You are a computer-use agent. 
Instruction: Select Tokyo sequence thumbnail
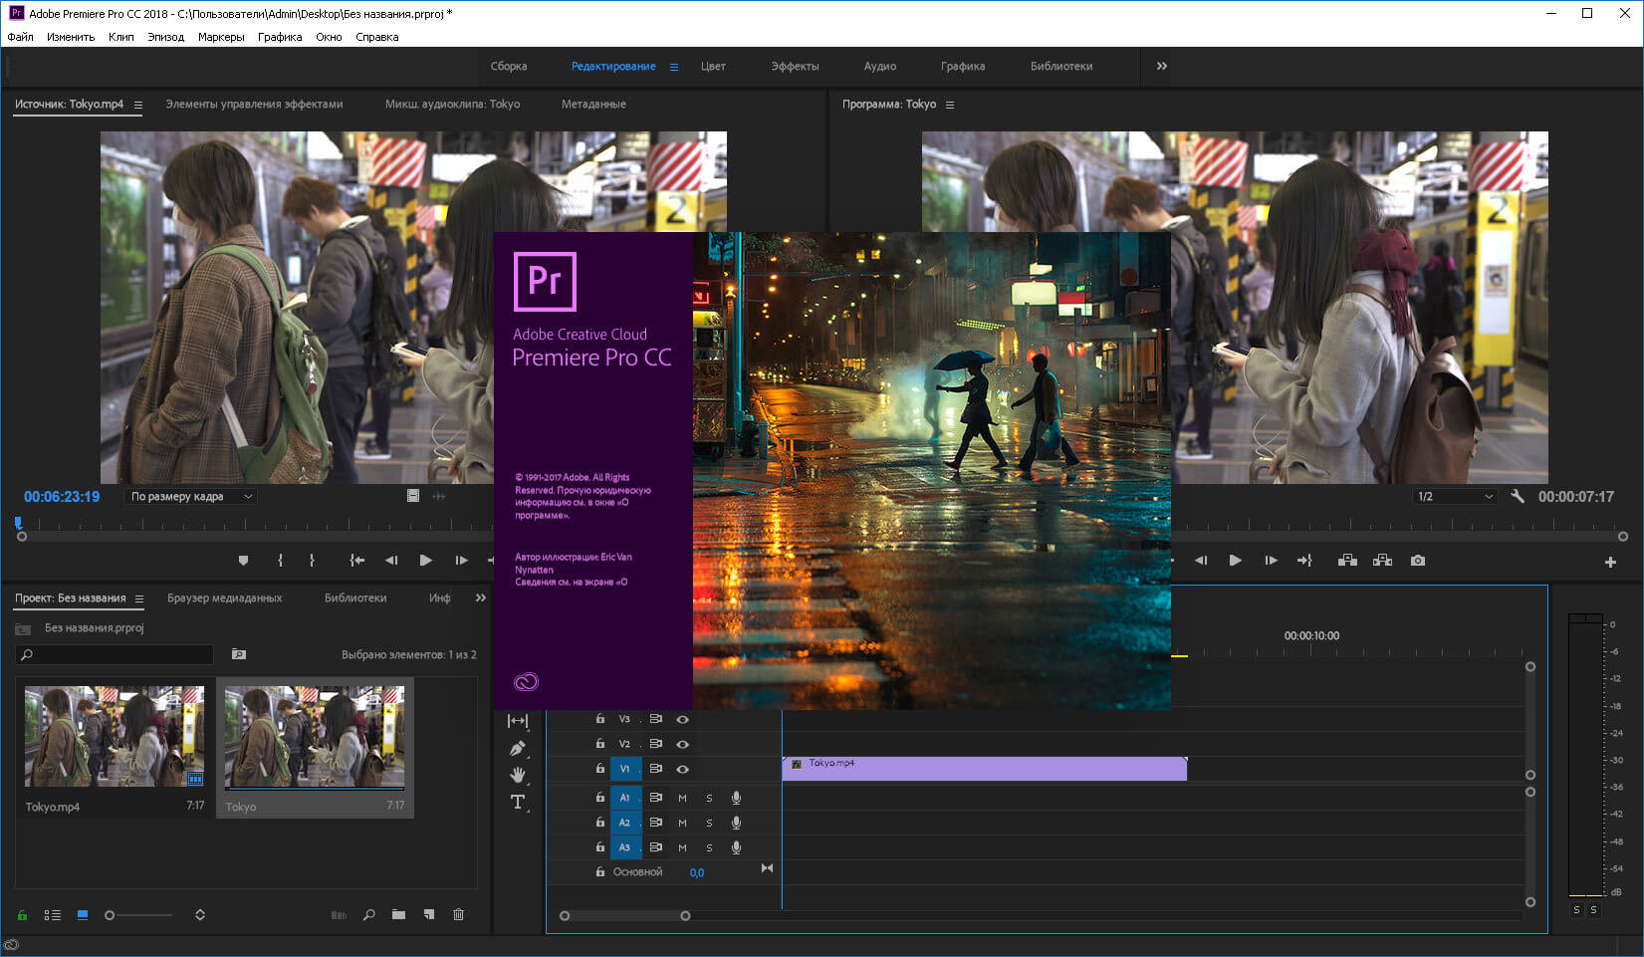tap(315, 738)
